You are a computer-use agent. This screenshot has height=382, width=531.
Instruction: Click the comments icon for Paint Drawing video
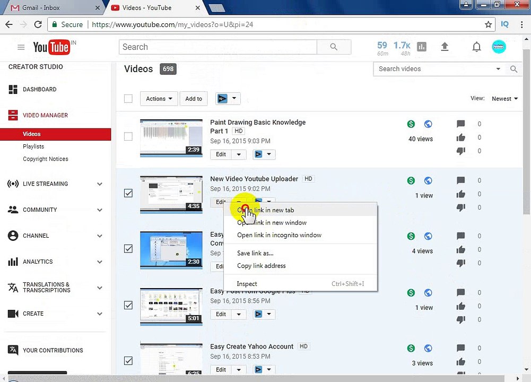click(460, 124)
